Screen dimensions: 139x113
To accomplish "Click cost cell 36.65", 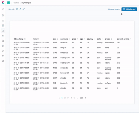I will coord(55,88).
